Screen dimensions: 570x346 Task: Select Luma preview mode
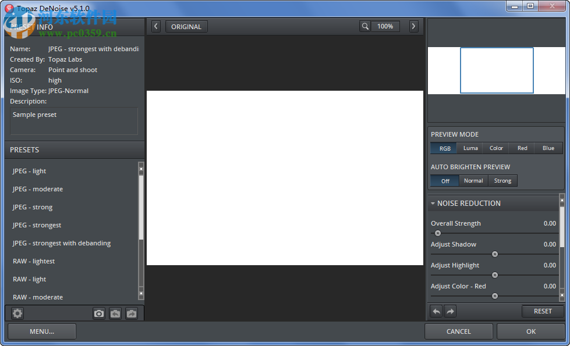pyautogui.click(x=470, y=148)
